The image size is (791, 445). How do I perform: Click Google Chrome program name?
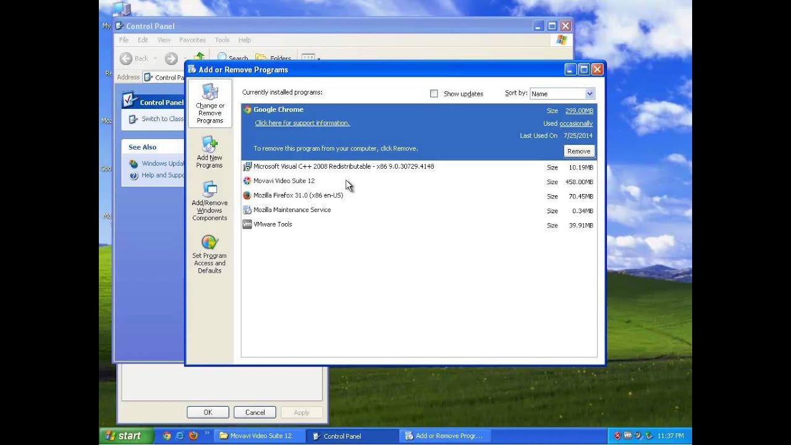278,110
